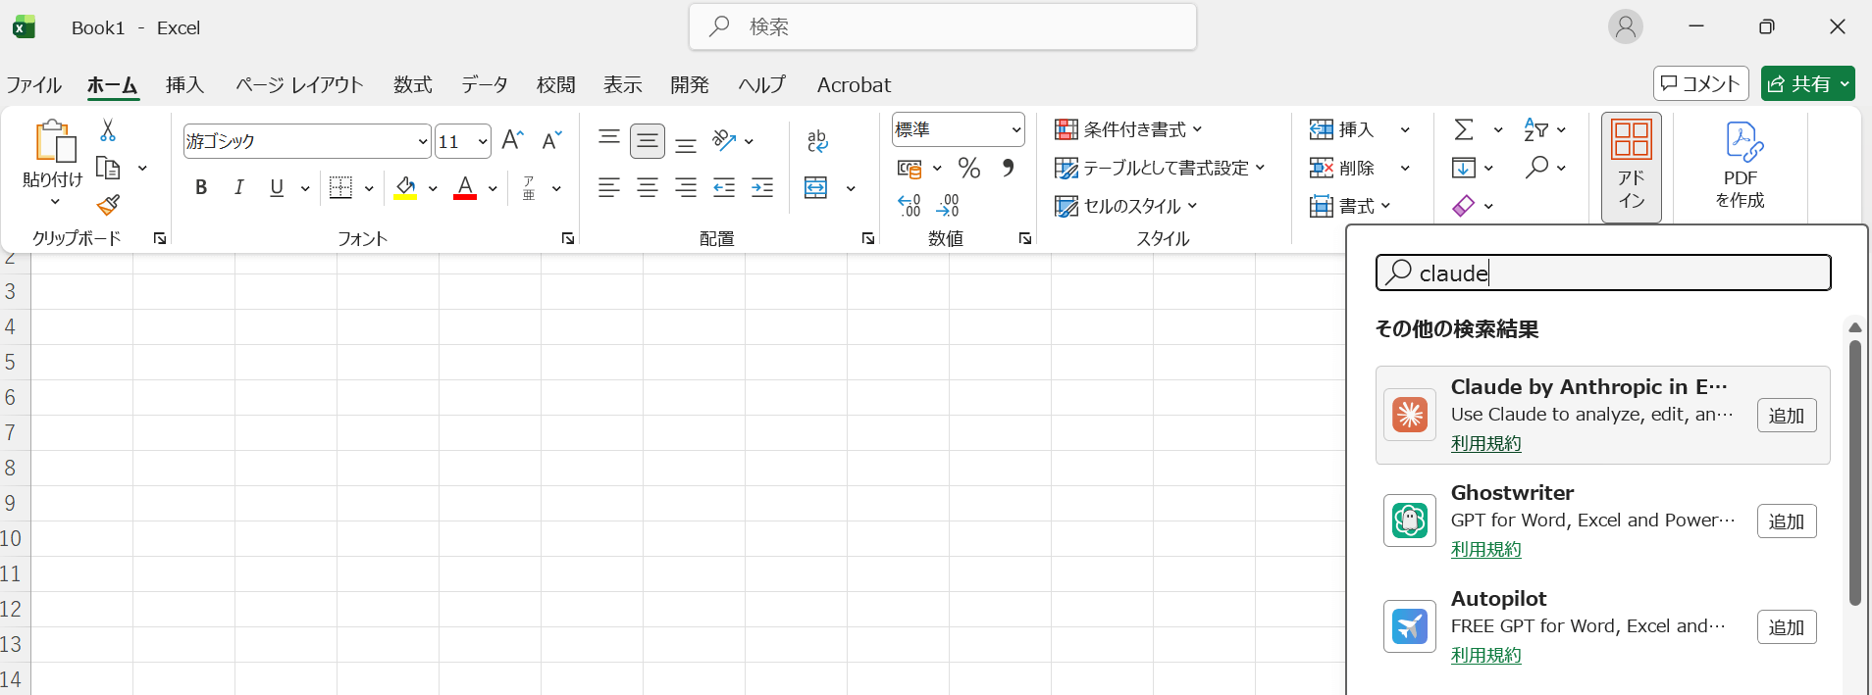Viewport: 1872px width, 695px height.
Task: Click the AutoSum sigma icon
Action: (x=1464, y=129)
